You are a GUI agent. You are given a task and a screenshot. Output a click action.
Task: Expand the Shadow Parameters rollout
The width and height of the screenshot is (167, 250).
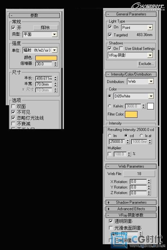coord(131,202)
